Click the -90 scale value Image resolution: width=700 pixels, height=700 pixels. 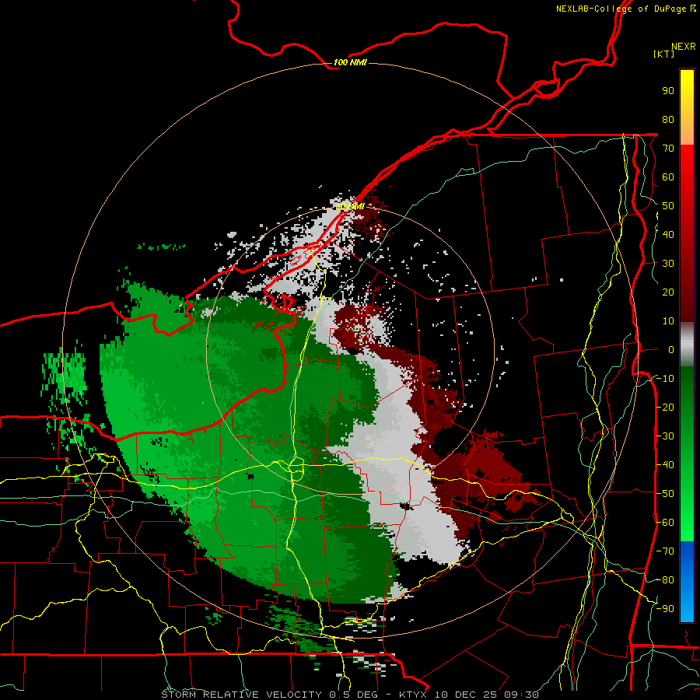665,609
